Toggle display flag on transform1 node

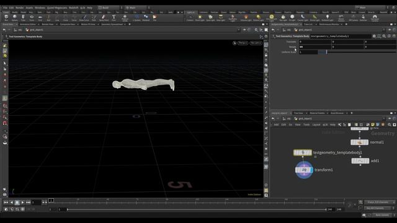coord(311,170)
